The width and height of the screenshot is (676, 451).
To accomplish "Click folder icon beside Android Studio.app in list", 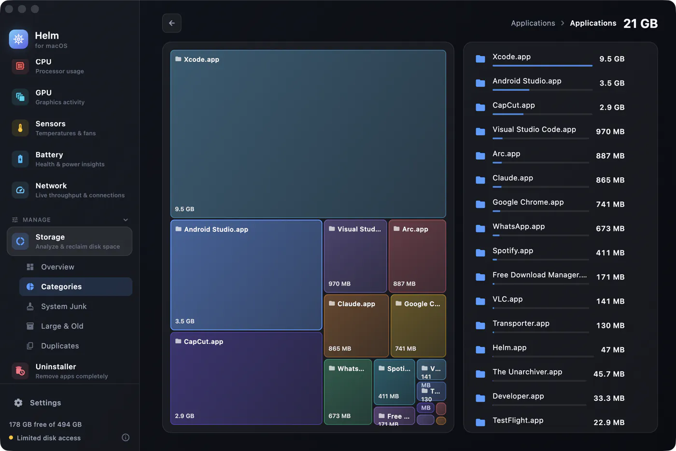I will pyautogui.click(x=480, y=83).
